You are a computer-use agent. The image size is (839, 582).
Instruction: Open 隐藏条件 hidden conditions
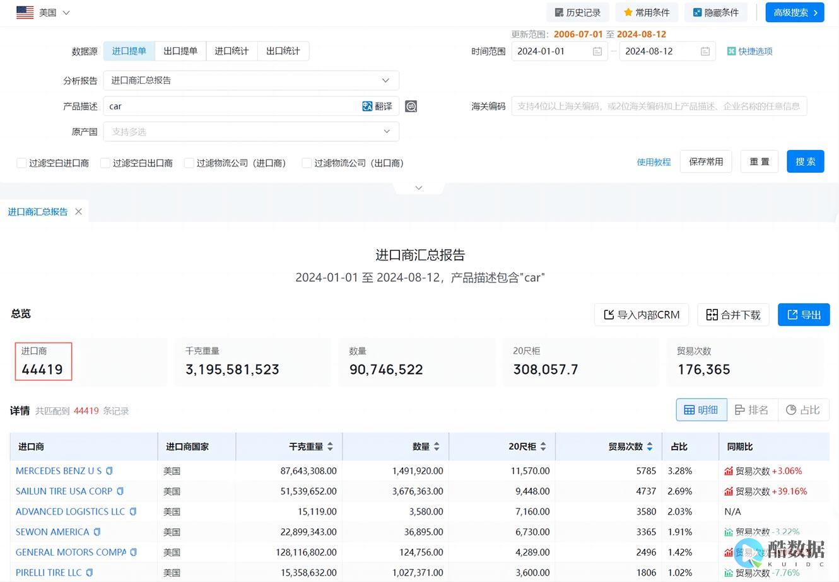click(x=716, y=13)
